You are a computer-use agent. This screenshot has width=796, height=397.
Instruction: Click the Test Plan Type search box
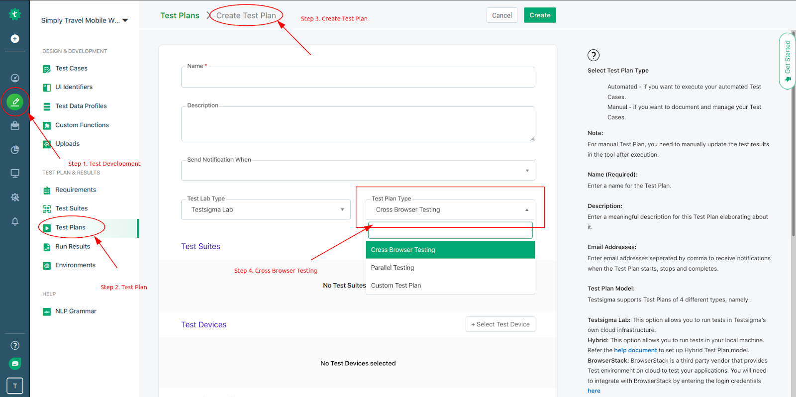click(x=450, y=230)
